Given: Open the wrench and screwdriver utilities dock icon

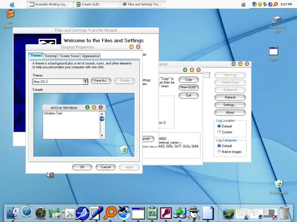Looking at the screenshot, I should point(68,214).
